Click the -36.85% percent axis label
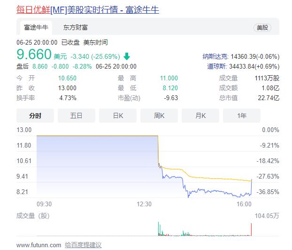The image size is (292, 250). [x=268, y=192]
